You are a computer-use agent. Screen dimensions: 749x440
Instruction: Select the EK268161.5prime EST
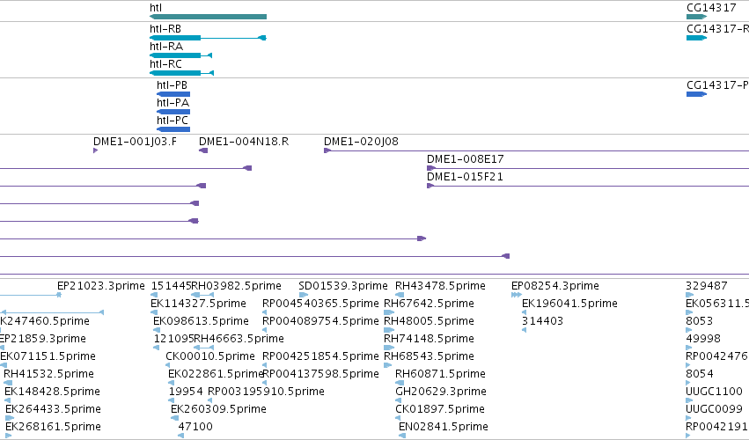coord(8,436)
